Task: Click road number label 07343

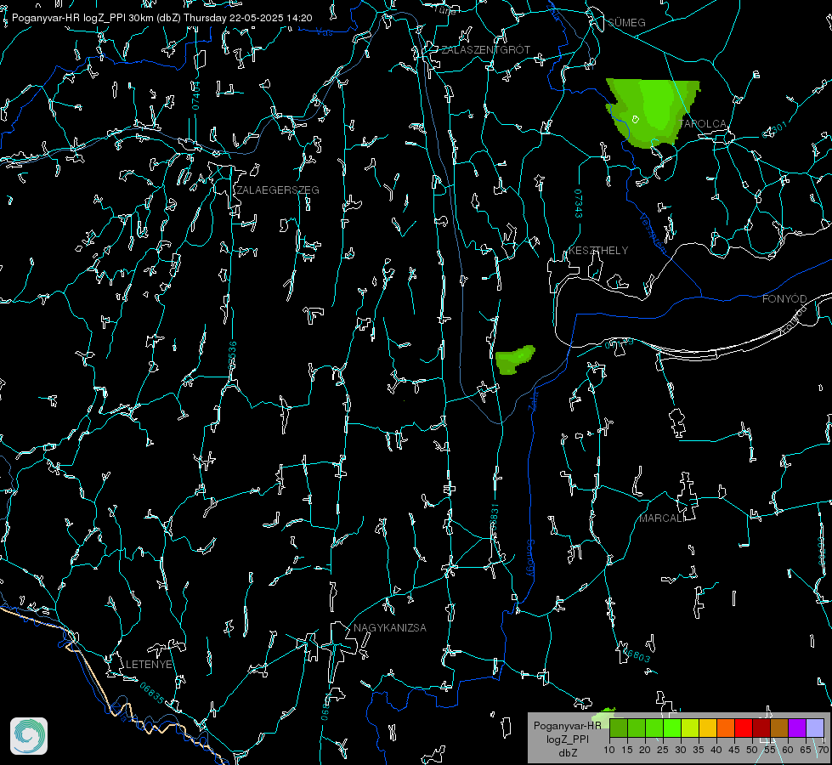Action: click(579, 204)
